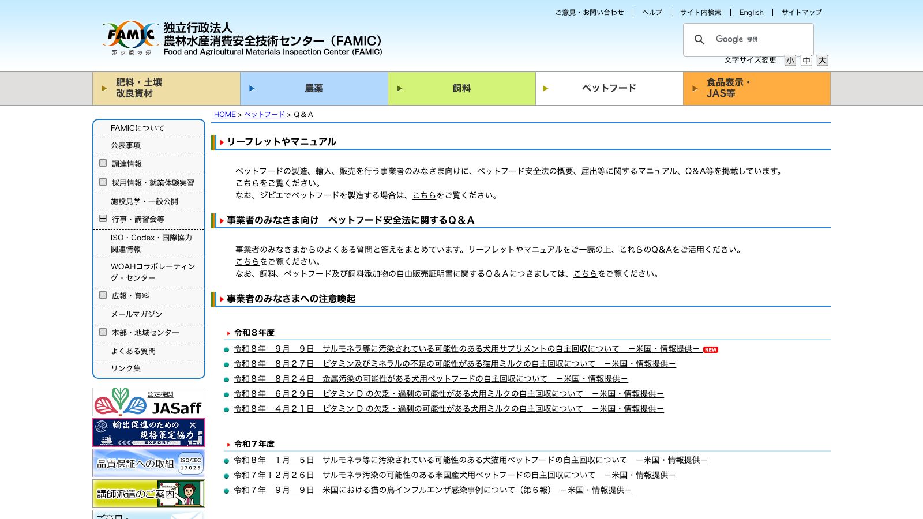Expand the 採用情報・就業体験実習 sidebar item

103,182
